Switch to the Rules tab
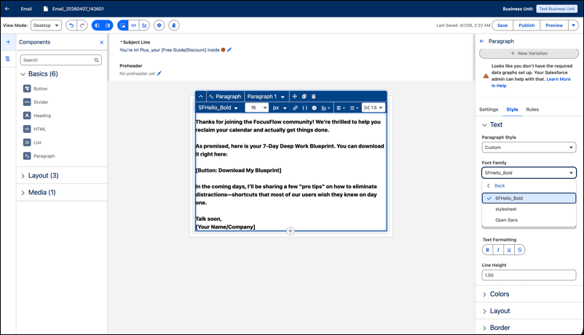The height and width of the screenshot is (335, 584). [x=532, y=109]
